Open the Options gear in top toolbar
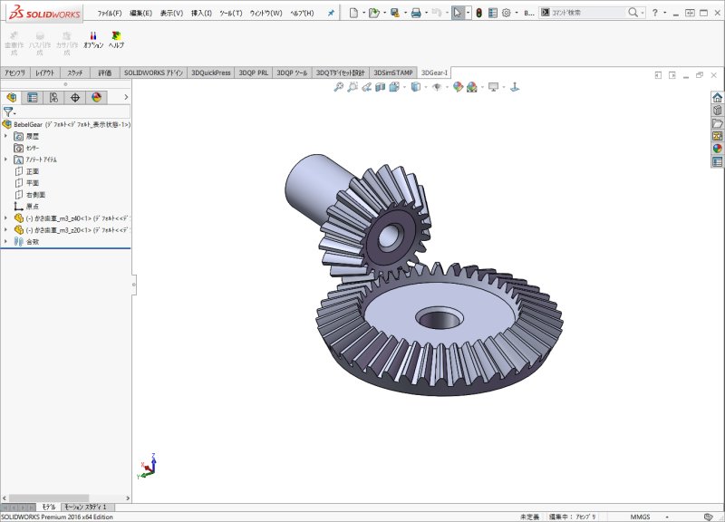 (507, 13)
